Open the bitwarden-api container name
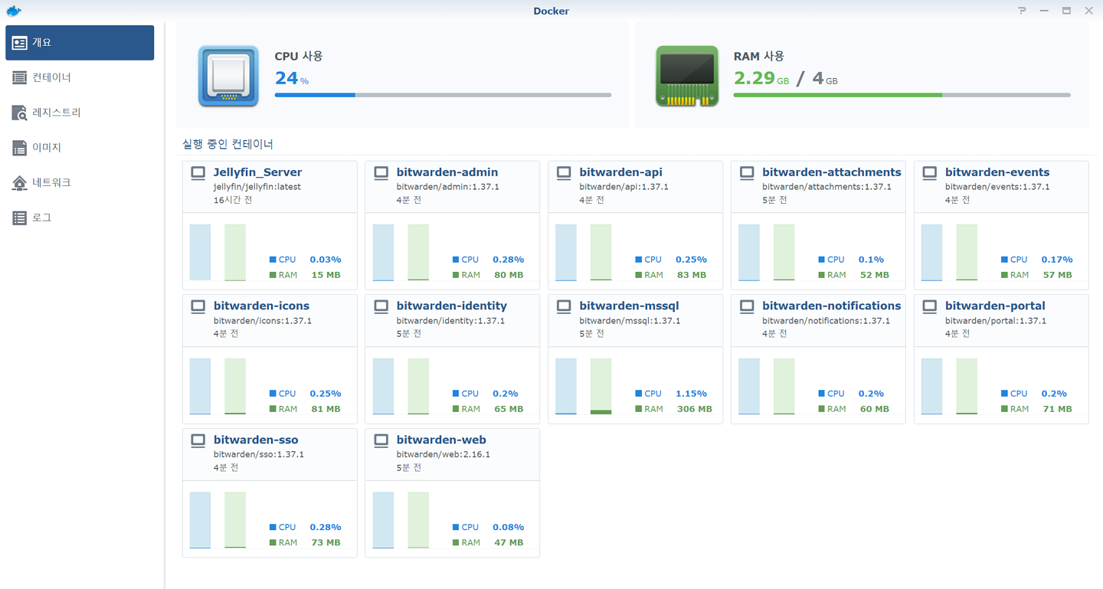The image size is (1103, 589). tap(620, 172)
